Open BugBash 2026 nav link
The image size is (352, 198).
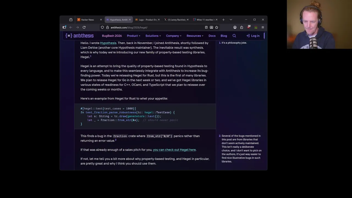[112, 36]
